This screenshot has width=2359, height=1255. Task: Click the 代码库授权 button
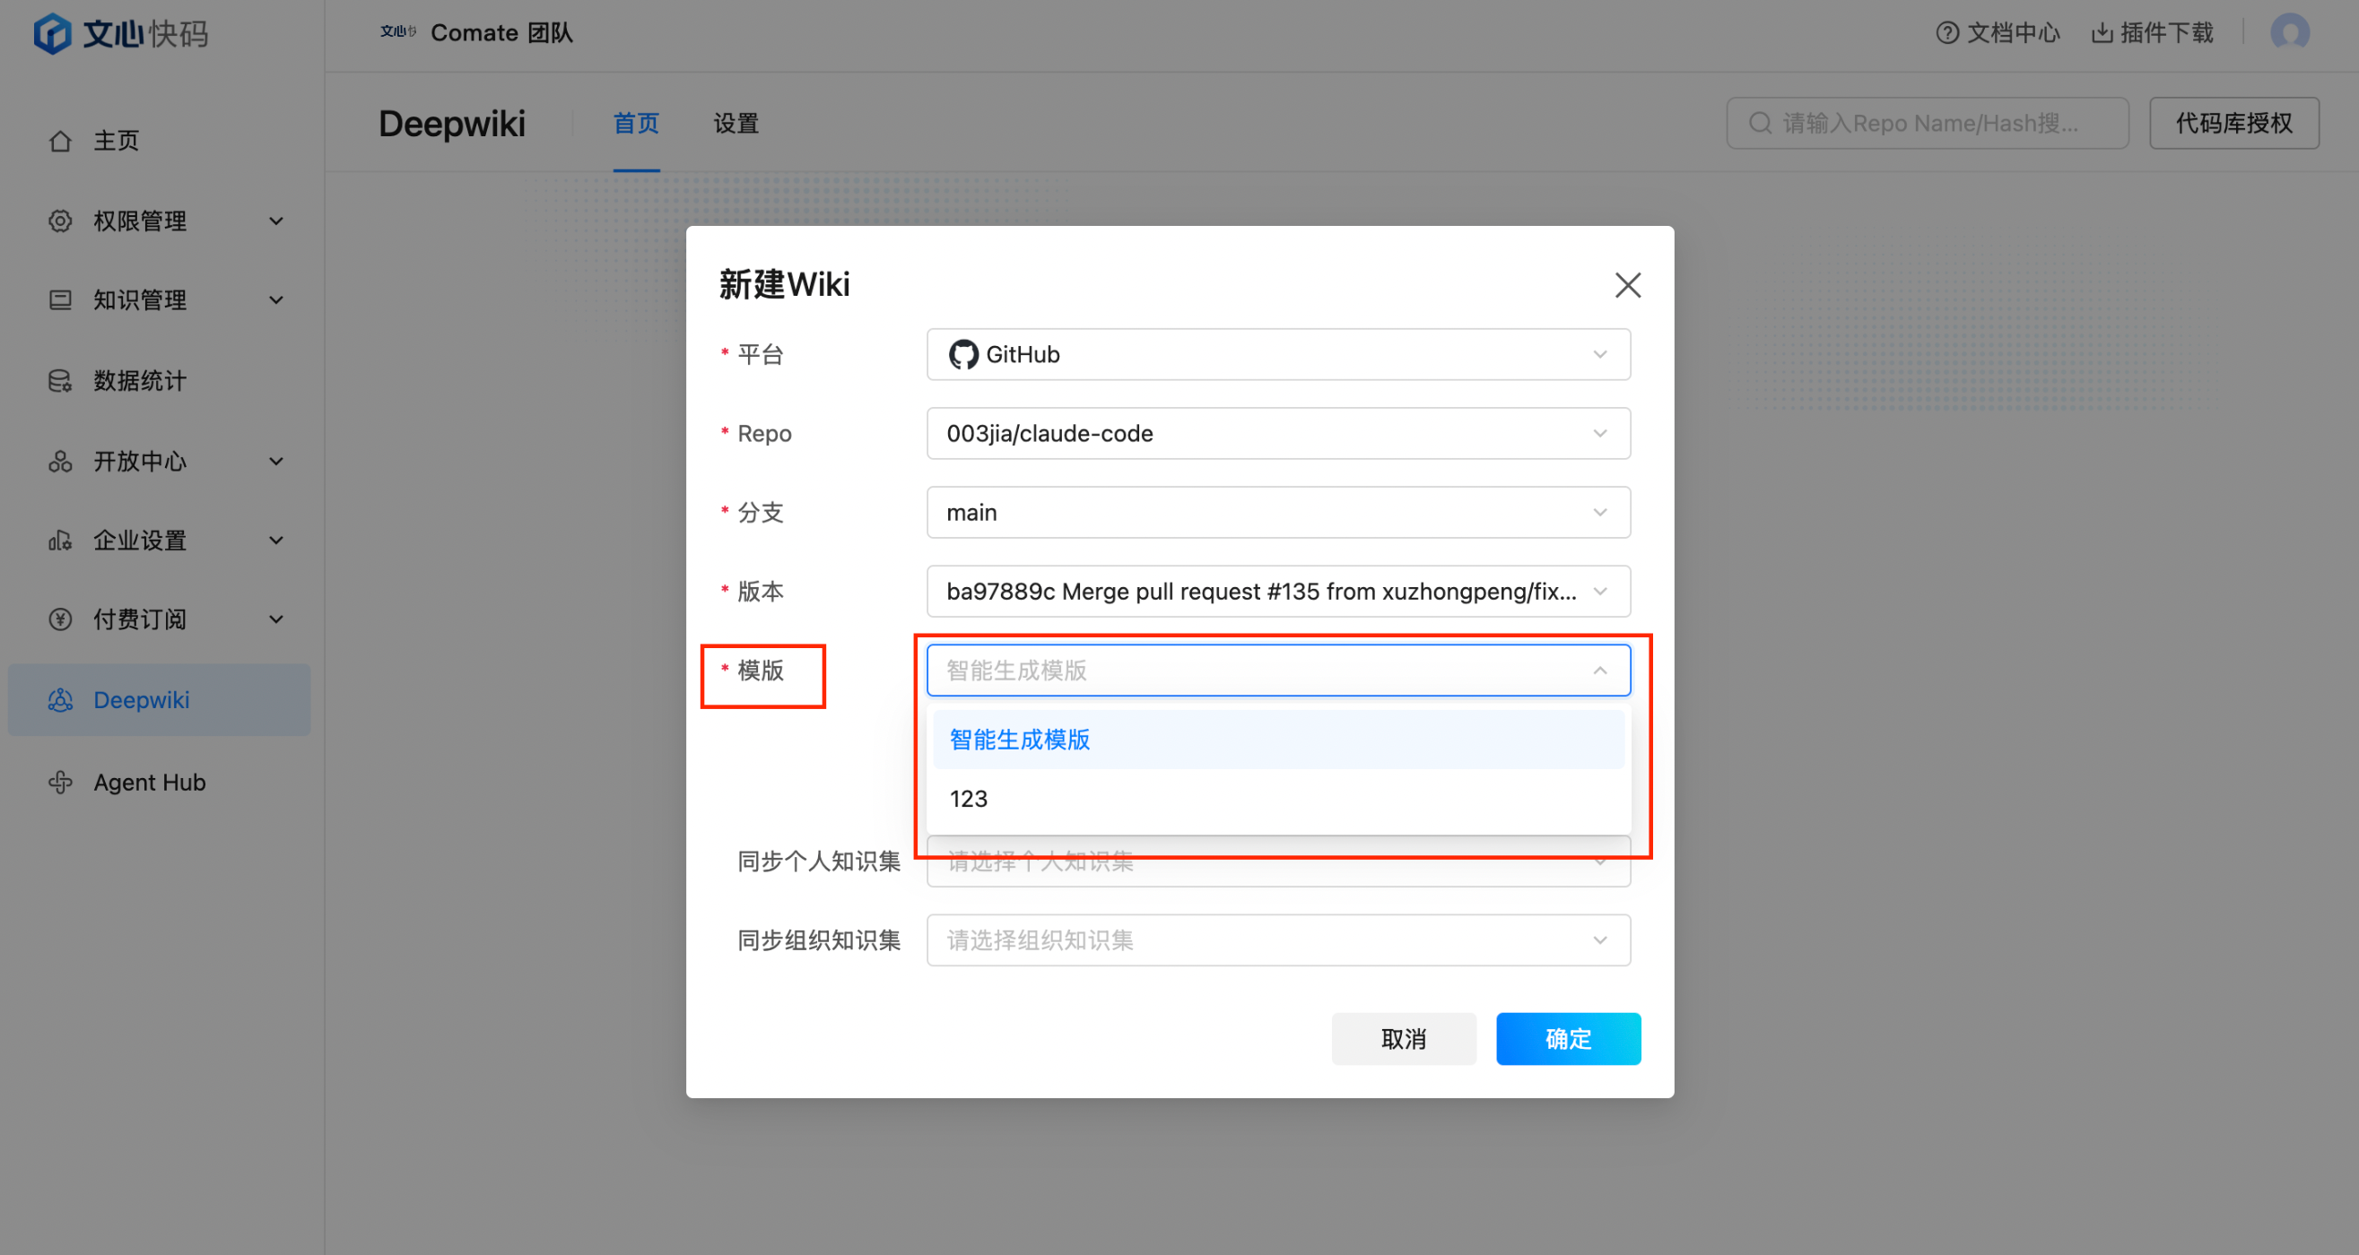[x=2234, y=124]
